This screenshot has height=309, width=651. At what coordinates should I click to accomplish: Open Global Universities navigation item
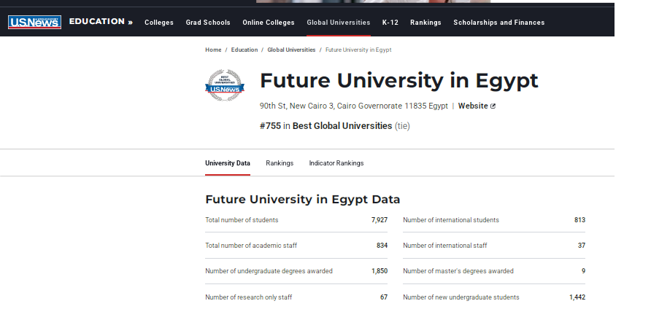[x=338, y=23]
